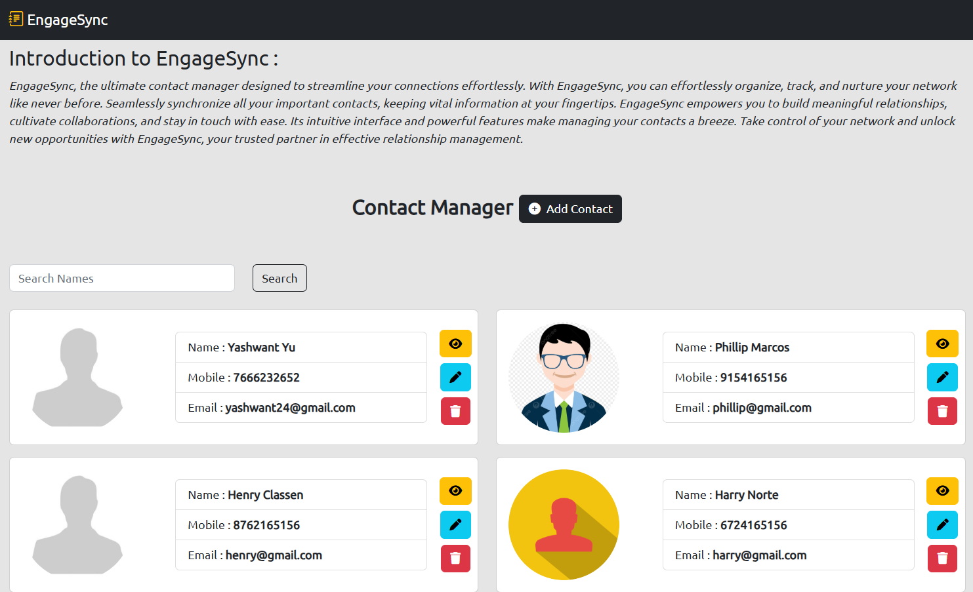Image resolution: width=973 pixels, height=592 pixels.
Task: Remove Henry Classen with trash icon
Action: click(455, 559)
